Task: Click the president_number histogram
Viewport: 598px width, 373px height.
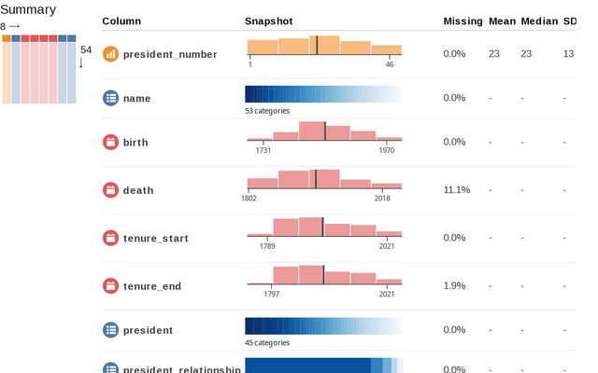Action: [324, 47]
